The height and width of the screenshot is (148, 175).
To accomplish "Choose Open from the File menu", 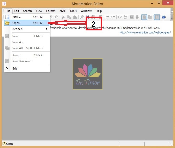I will (27, 23).
